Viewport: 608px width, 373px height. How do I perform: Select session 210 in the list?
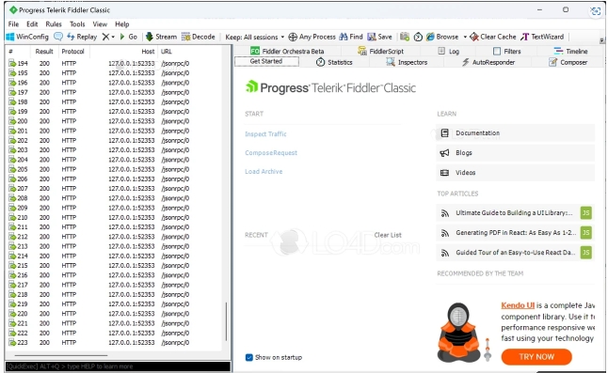click(114, 217)
